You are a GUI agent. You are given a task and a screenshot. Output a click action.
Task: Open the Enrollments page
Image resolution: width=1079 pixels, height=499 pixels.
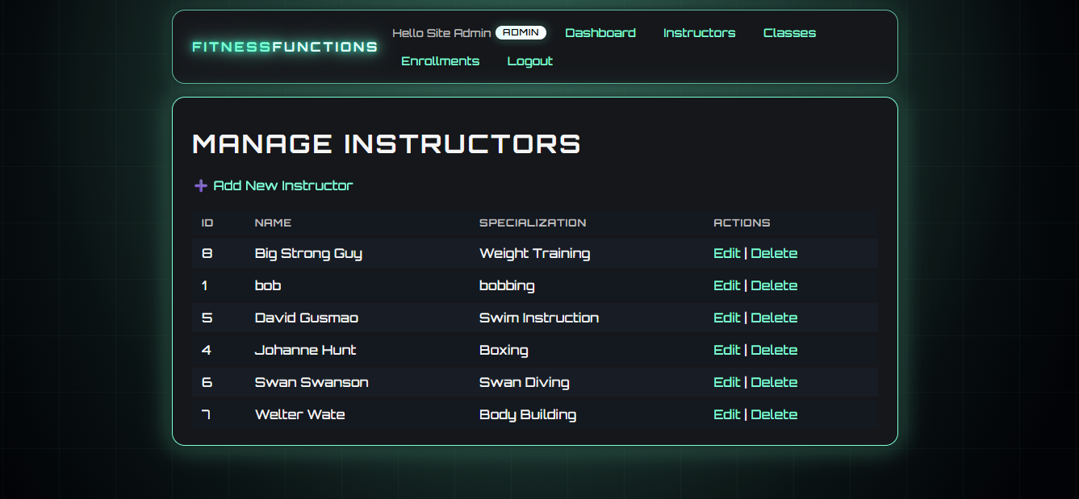click(x=441, y=60)
